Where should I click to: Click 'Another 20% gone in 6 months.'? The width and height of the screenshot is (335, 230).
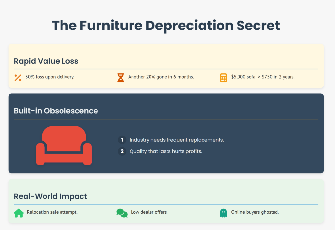pyautogui.click(x=161, y=77)
